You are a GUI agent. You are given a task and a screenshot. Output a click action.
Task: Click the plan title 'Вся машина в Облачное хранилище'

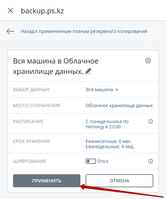point(56,66)
